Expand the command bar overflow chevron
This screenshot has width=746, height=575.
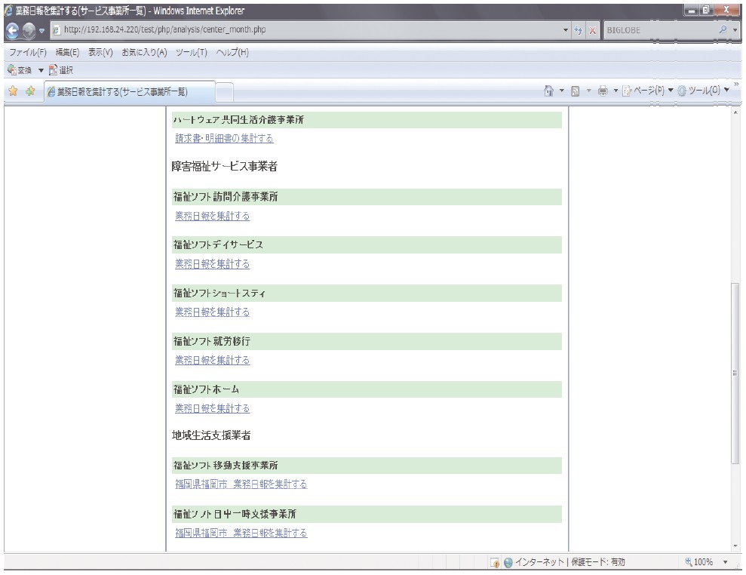coord(736,85)
